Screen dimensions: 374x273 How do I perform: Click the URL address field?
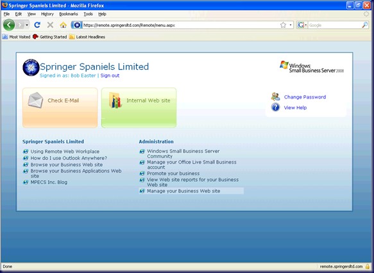click(x=181, y=25)
